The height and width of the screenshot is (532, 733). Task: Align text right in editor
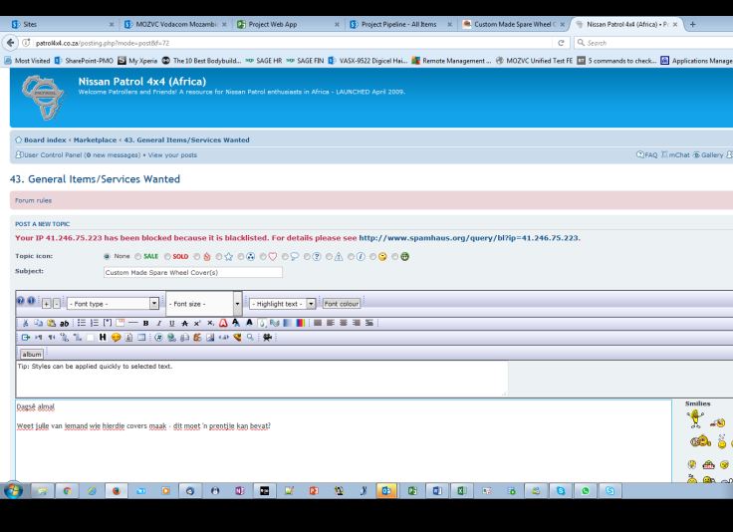point(357,323)
